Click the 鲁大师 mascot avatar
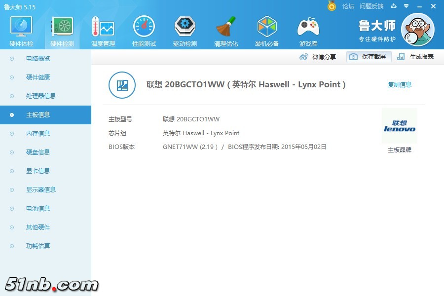 pos(417,30)
